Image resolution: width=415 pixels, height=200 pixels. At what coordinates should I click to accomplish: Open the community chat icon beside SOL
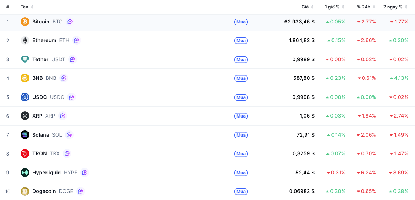pos(69,135)
